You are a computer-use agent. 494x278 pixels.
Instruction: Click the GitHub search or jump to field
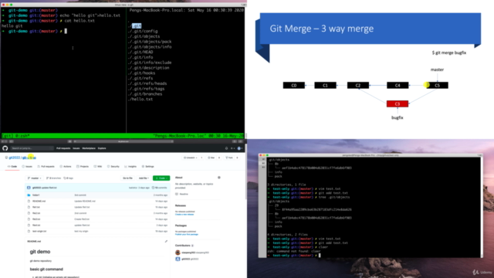(x=32, y=148)
